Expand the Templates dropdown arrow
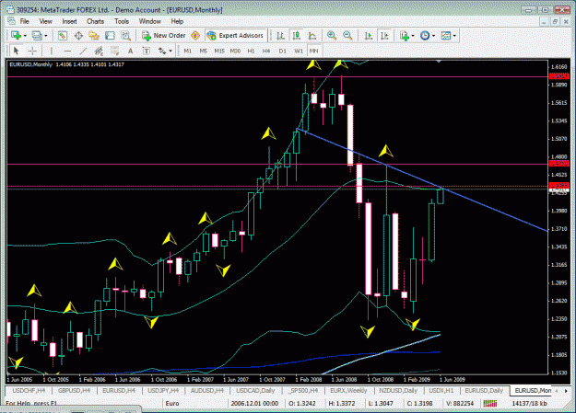The width and height of the screenshot is (576, 413). [x=454, y=36]
